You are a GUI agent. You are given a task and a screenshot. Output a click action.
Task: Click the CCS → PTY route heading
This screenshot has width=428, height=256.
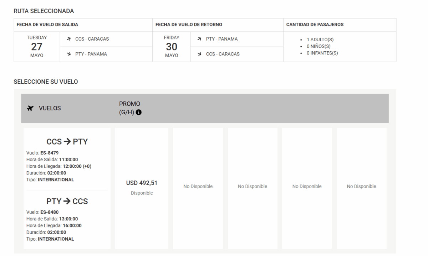pos(67,142)
